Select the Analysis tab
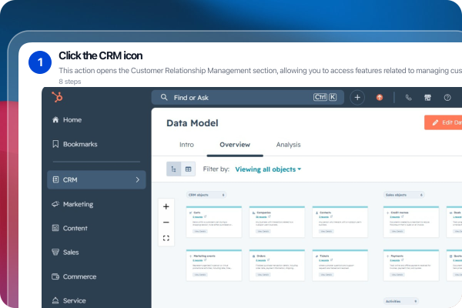 [x=288, y=145]
